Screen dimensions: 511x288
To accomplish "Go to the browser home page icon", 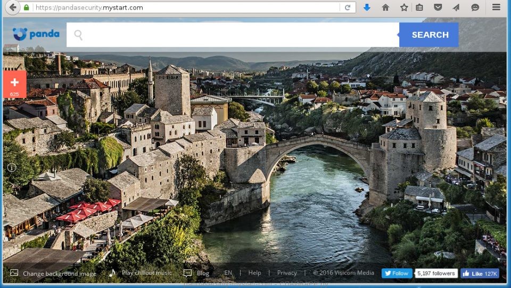I will coord(385,7).
